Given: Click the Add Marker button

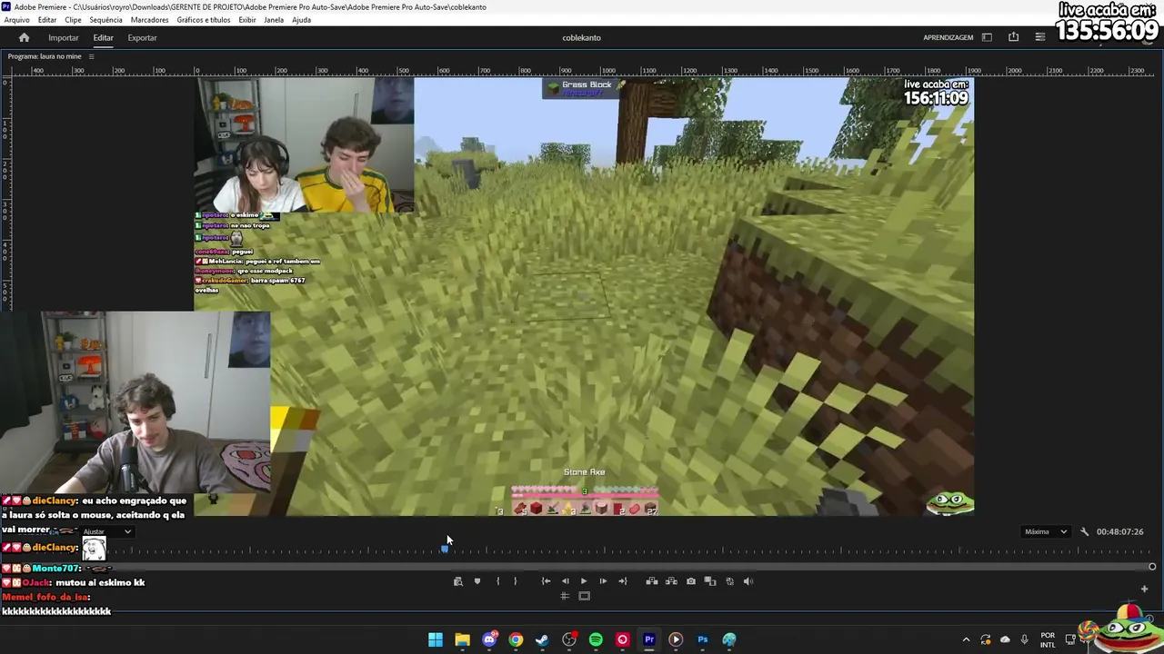Looking at the screenshot, I should (477, 581).
